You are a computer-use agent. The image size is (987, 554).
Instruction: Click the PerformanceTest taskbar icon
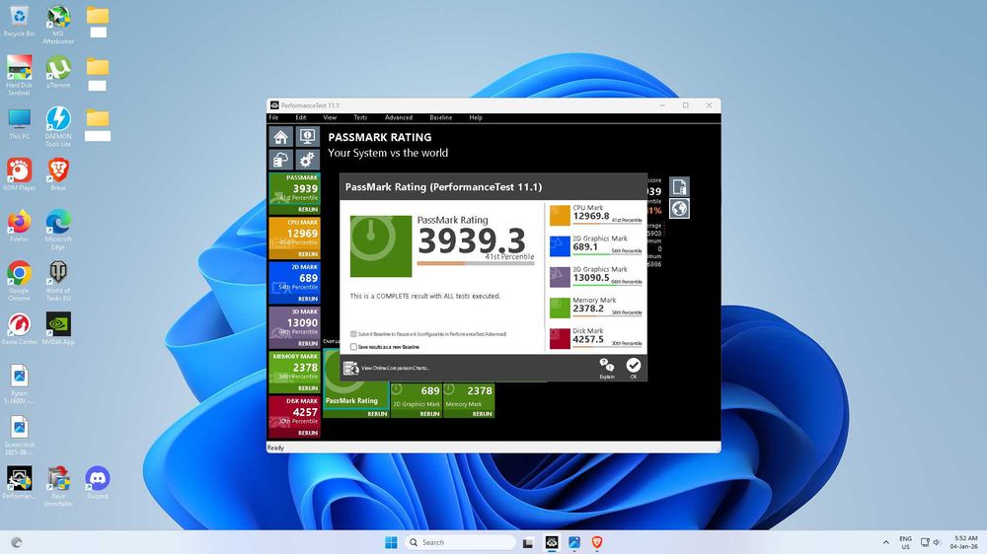click(x=552, y=542)
